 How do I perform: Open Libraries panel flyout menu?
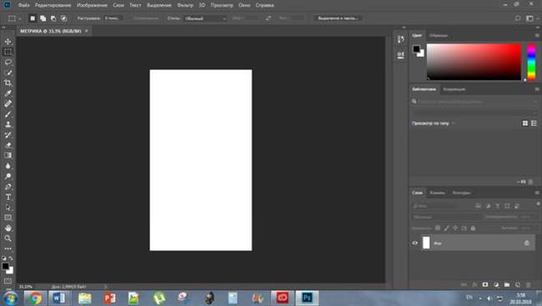click(x=537, y=89)
